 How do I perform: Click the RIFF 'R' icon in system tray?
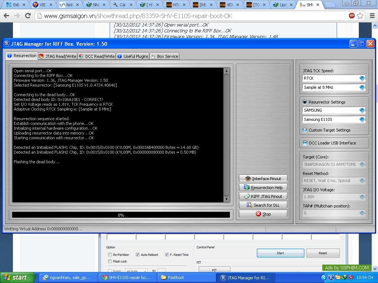click(x=331, y=278)
